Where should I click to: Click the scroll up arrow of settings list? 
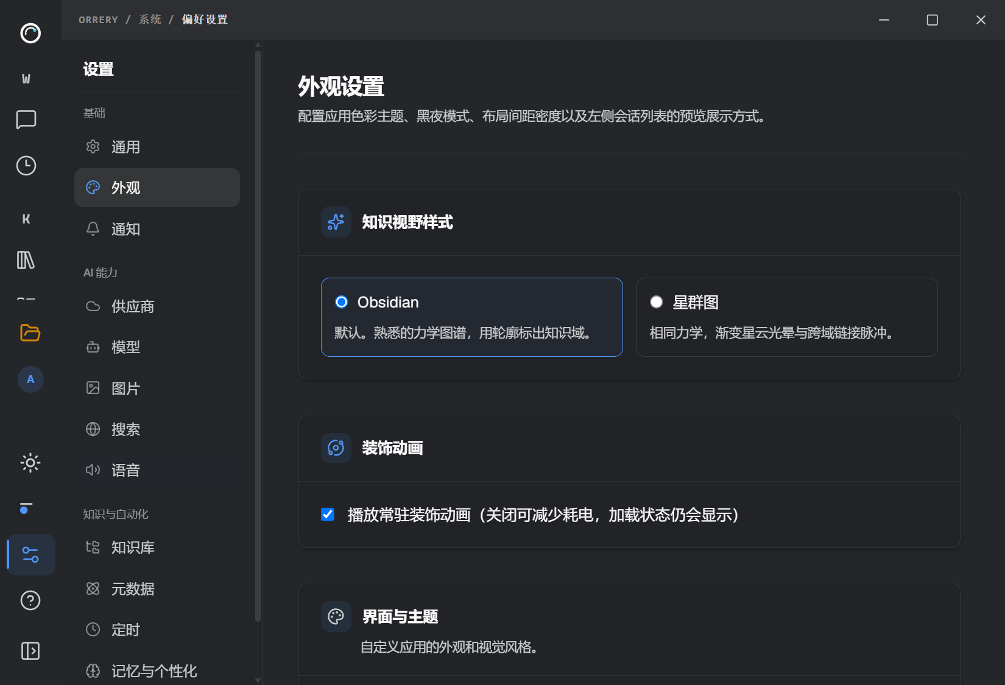click(258, 44)
